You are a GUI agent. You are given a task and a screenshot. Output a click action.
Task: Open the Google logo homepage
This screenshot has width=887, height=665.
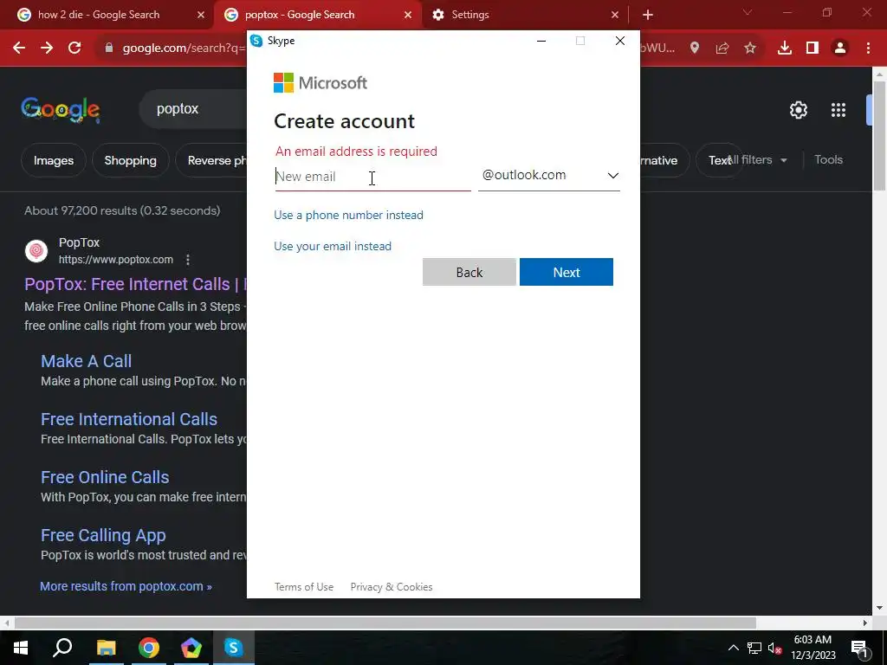click(x=61, y=110)
